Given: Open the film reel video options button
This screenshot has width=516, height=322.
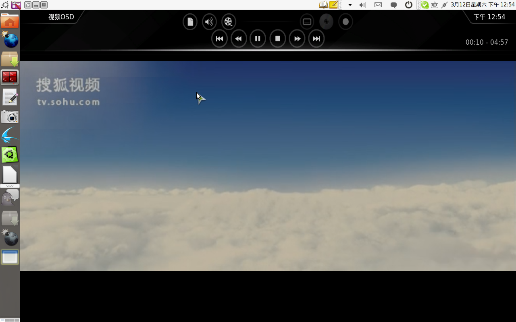Looking at the screenshot, I should [x=229, y=22].
